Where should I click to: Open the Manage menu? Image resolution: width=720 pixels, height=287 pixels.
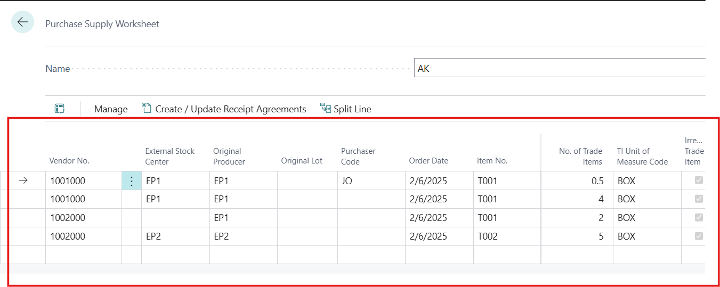111,109
